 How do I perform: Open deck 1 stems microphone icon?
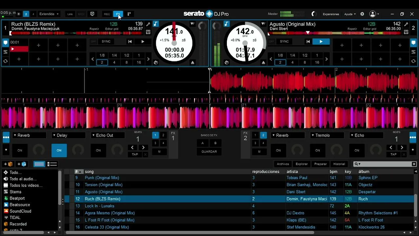[148, 24]
